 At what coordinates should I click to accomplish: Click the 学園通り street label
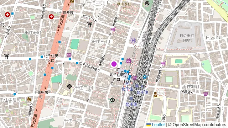pyautogui.click(x=187, y=92)
